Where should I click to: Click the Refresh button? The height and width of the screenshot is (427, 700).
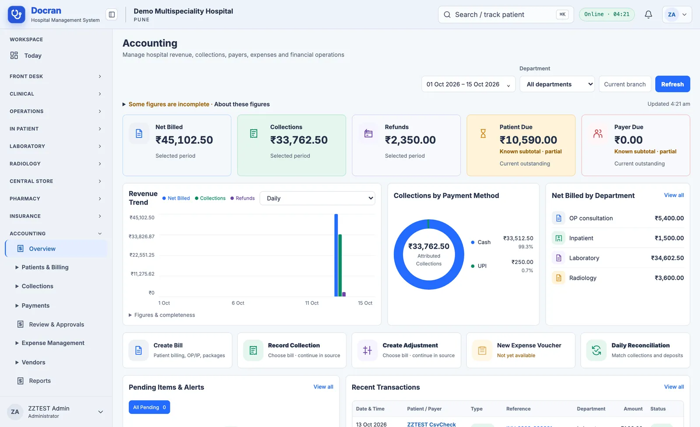click(x=672, y=84)
